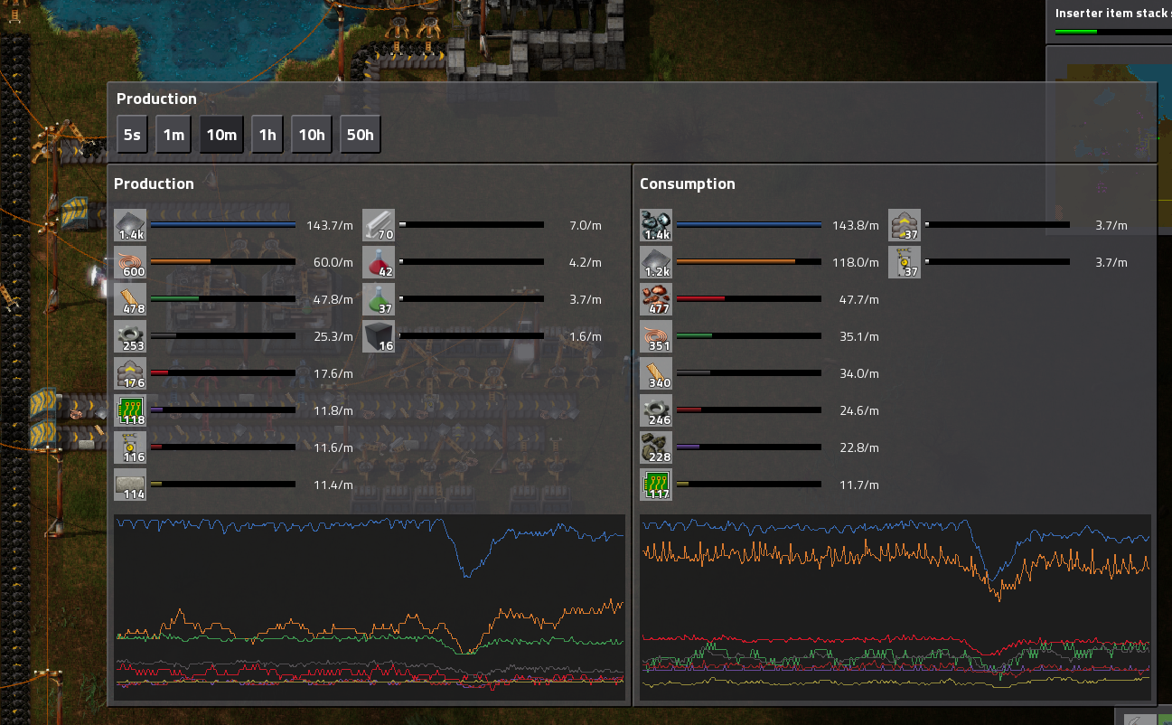Click the 35.1/m copper cable consumption rate
The height and width of the screenshot is (725, 1172).
click(x=858, y=336)
